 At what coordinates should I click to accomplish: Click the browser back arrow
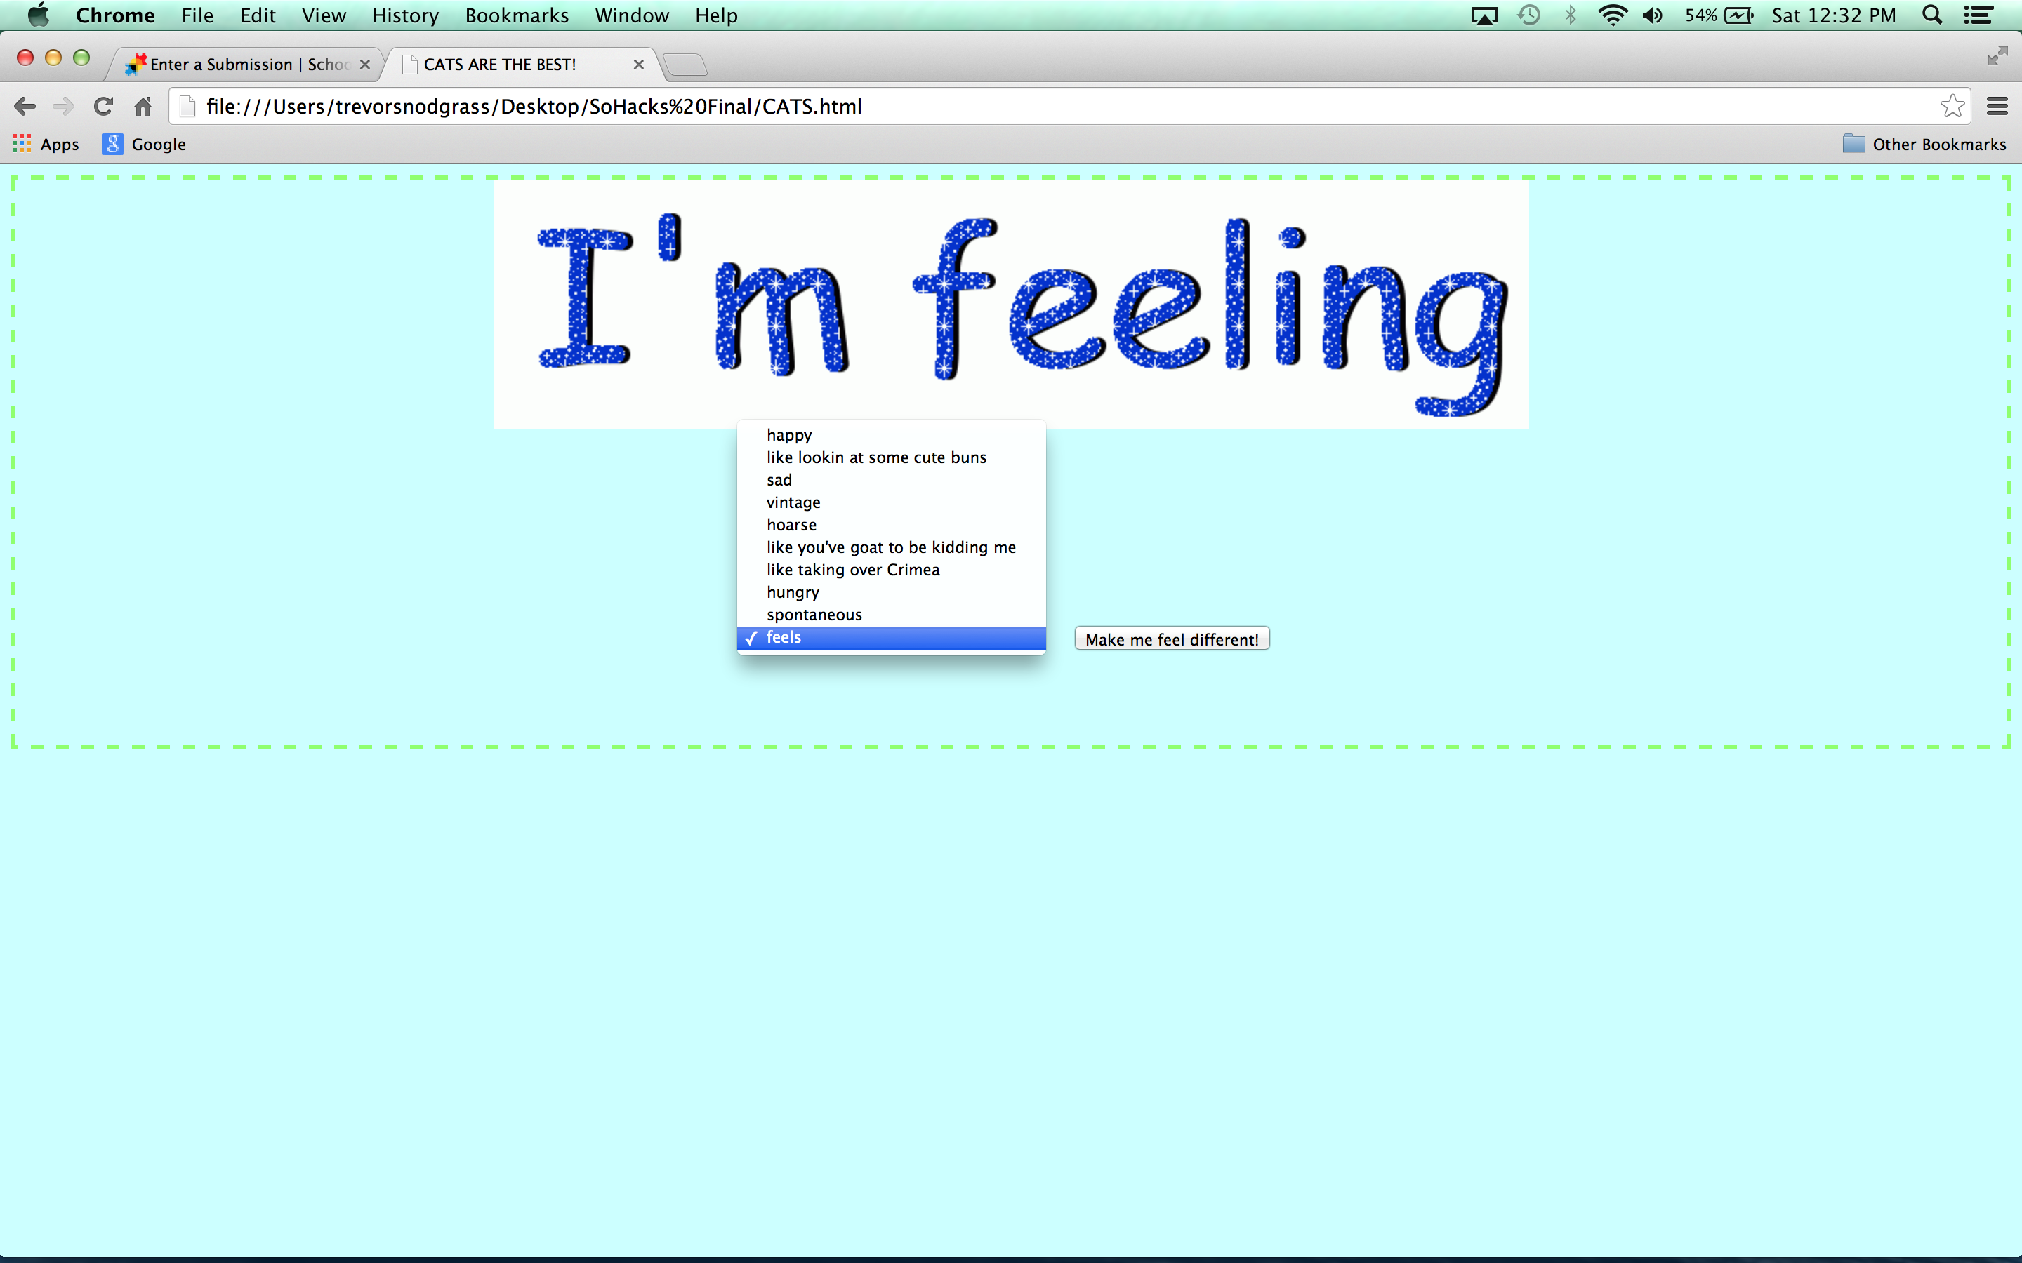pos(25,106)
